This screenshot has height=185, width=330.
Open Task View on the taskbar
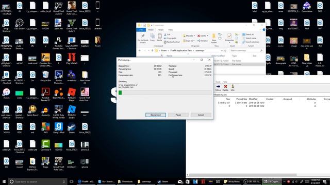coord(72,181)
